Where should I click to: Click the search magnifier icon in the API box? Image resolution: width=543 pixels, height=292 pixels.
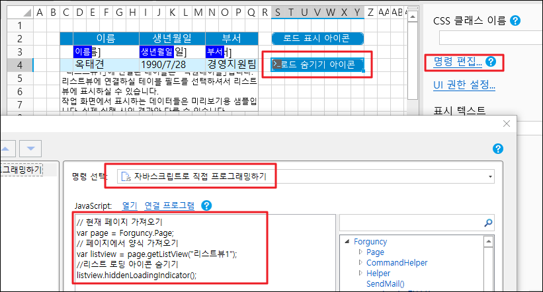click(x=489, y=223)
